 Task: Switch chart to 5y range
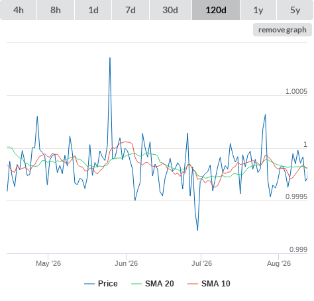(295, 10)
